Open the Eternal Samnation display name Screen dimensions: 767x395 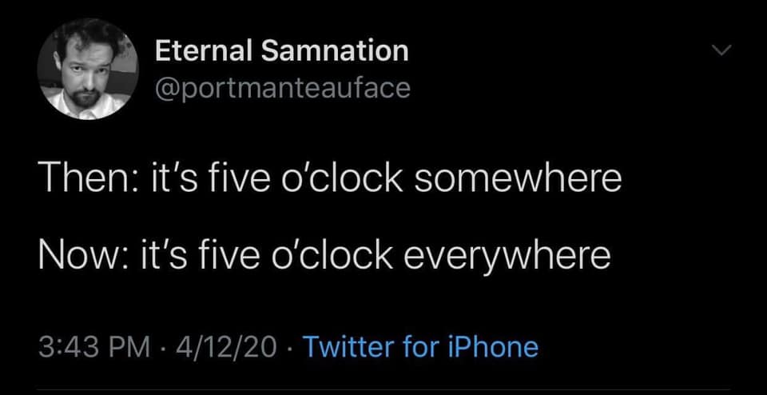[281, 52]
